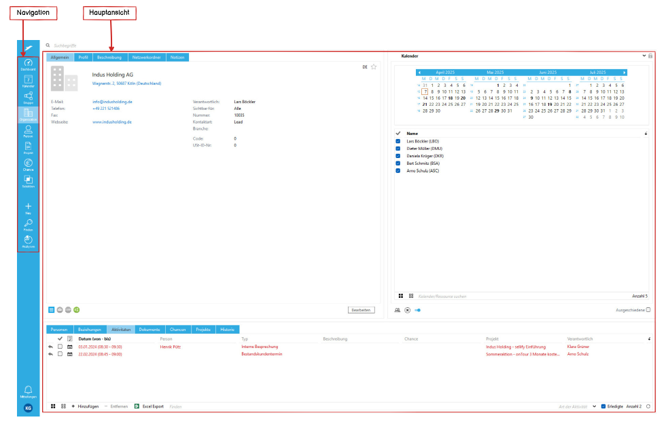Screen dimensions: 670x426
Task: Mark Indus Holding AG as favorite star
Action: (x=373, y=66)
